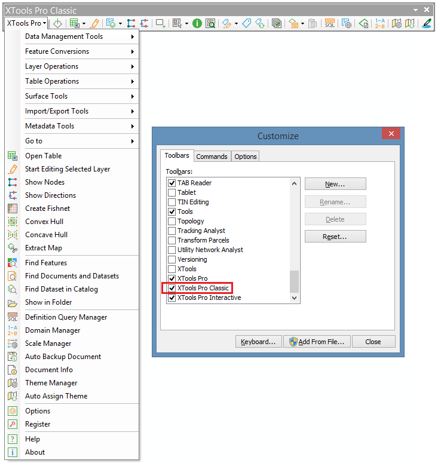Check the Tracking Analyst checkbox
The width and height of the screenshot is (447, 463).
(x=172, y=231)
